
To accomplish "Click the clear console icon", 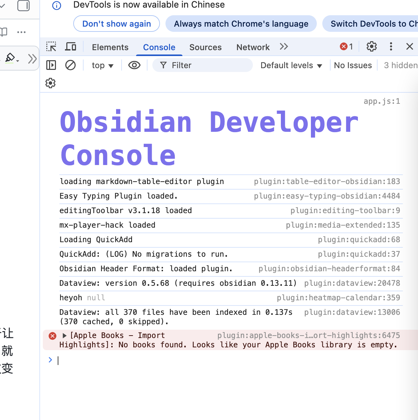I will [70, 65].
